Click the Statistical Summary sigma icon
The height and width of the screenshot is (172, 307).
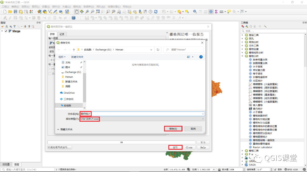[x=216, y=12]
